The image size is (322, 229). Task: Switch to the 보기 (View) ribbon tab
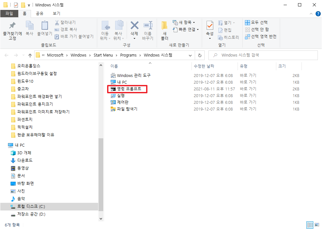(57, 13)
